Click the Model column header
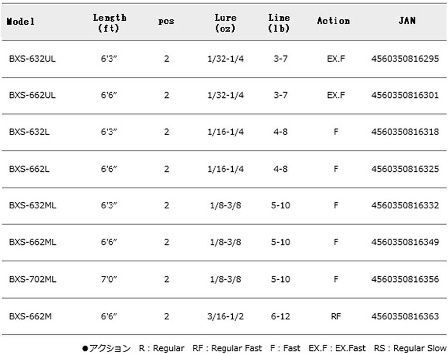 pos(20,21)
